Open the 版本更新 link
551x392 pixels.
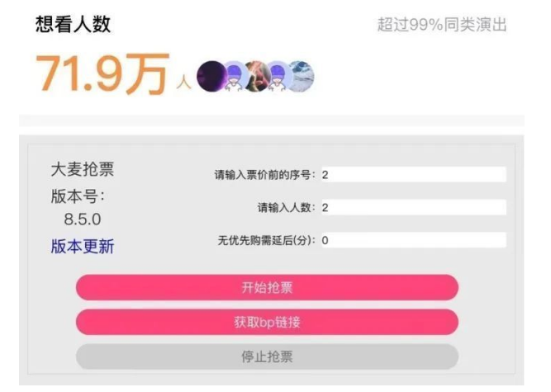click(83, 247)
